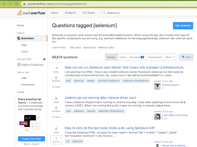The width and height of the screenshot is (197, 147).
Task: Click the browser forward arrow
Action: coord(10,4)
